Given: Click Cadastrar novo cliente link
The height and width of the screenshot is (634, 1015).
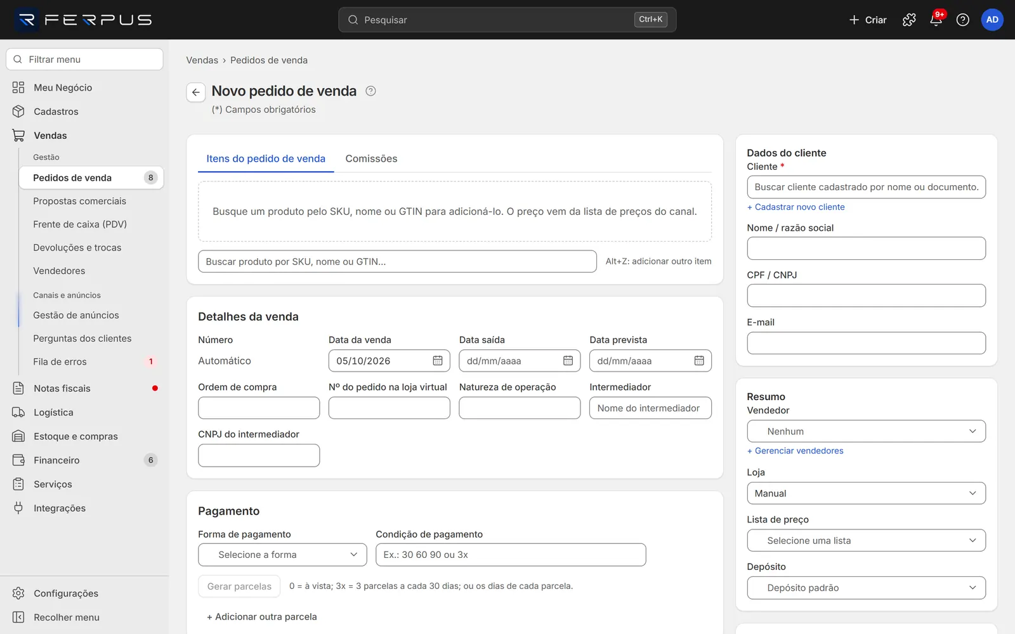Looking at the screenshot, I should 796,207.
